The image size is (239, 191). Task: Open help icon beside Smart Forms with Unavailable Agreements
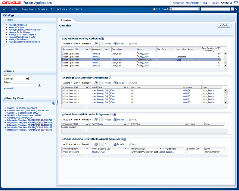[x=115, y=115]
